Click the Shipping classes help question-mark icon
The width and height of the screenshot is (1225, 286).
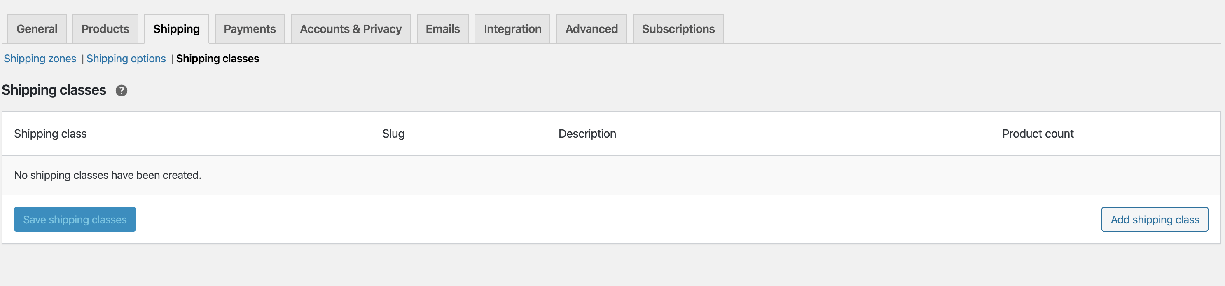[x=121, y=90]
